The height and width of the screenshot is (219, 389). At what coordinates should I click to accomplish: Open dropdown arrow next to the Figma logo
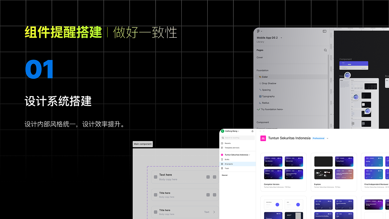(262, 31)
